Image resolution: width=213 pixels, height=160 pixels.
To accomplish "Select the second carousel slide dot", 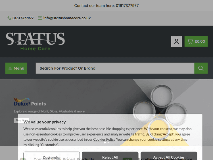I will click(108, 142).
